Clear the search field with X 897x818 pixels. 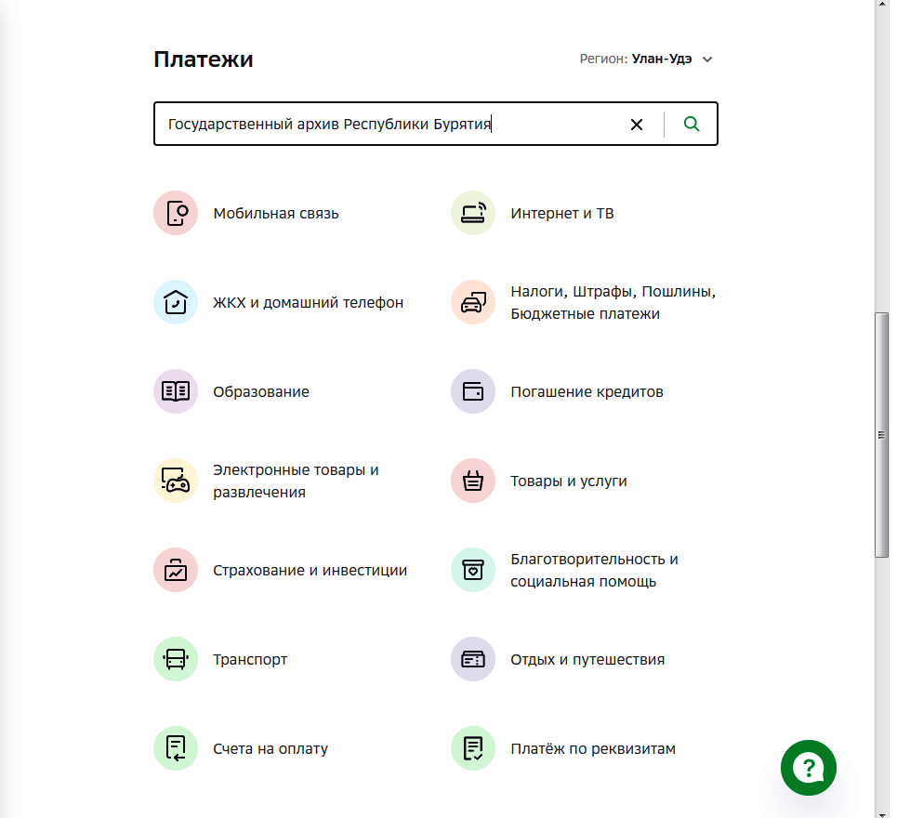tap(637, 125)
